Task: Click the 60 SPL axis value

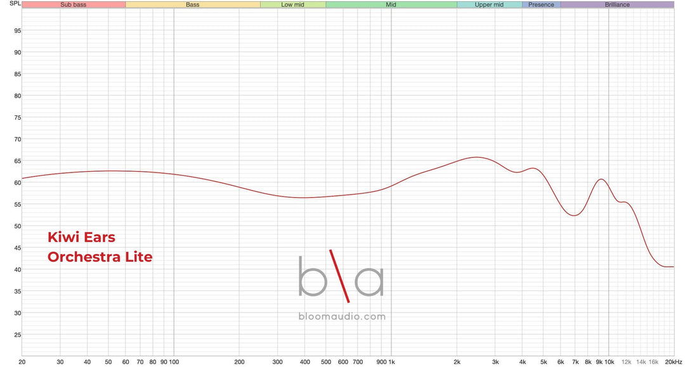Action: (18, 183)
